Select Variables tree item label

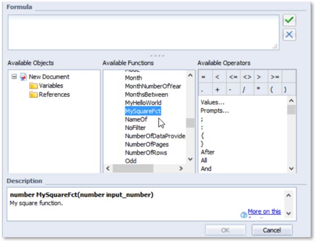pyautogui.click(x=51, y=86)
